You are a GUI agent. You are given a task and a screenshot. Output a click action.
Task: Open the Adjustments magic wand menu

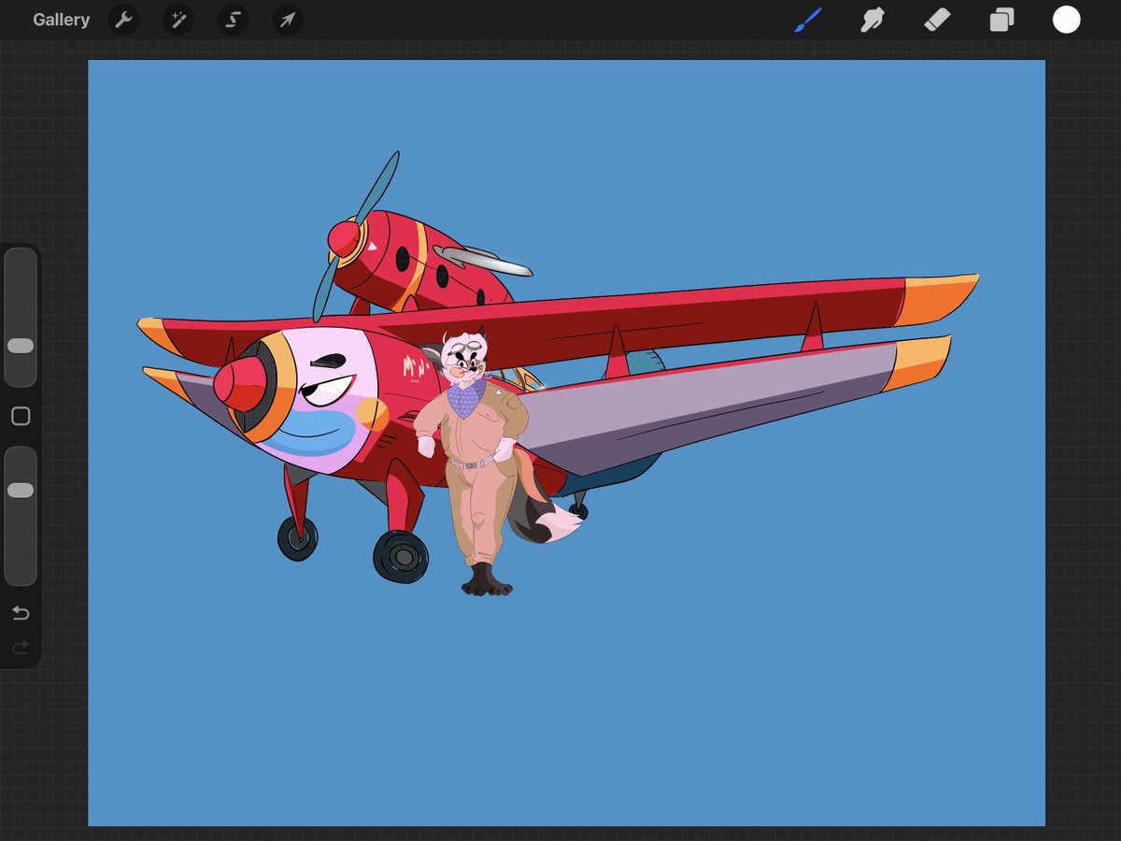(x=177, y=20)
